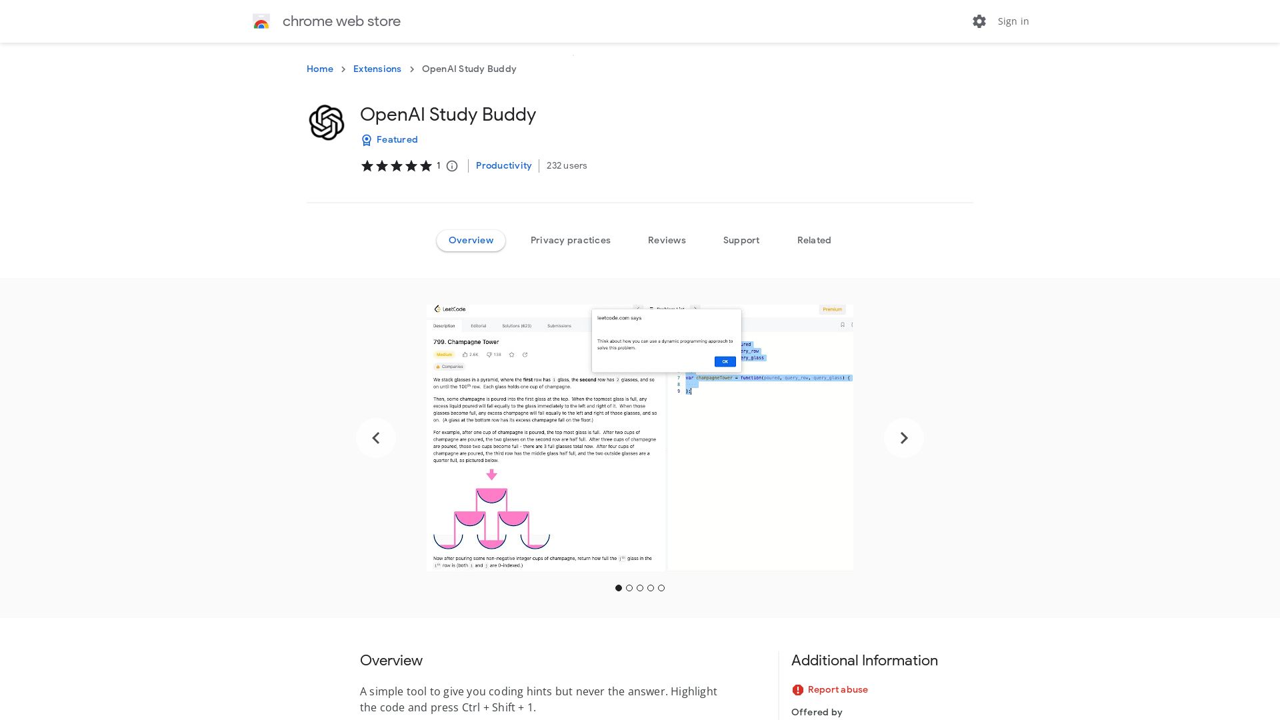Open the settings gear menu
Viewport: 1280px width, 720px height.
[x=979, y=21]
